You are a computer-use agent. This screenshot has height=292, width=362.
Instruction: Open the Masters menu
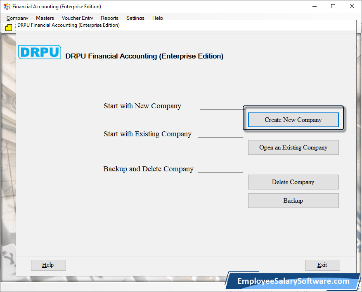pos(45,18)
